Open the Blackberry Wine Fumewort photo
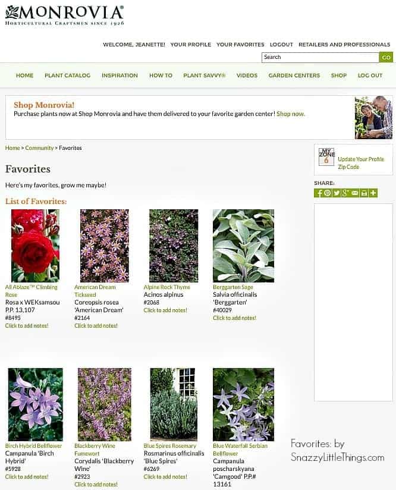 (105, 404)
